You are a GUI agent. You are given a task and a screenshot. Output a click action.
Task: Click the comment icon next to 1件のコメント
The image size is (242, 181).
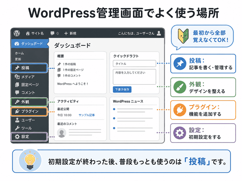(x=59, y=76)
